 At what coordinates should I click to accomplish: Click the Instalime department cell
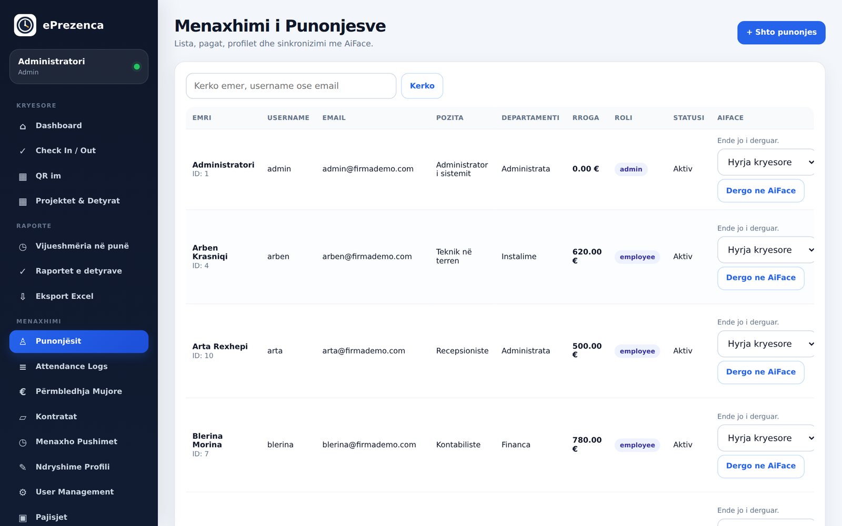coord(519,257)
